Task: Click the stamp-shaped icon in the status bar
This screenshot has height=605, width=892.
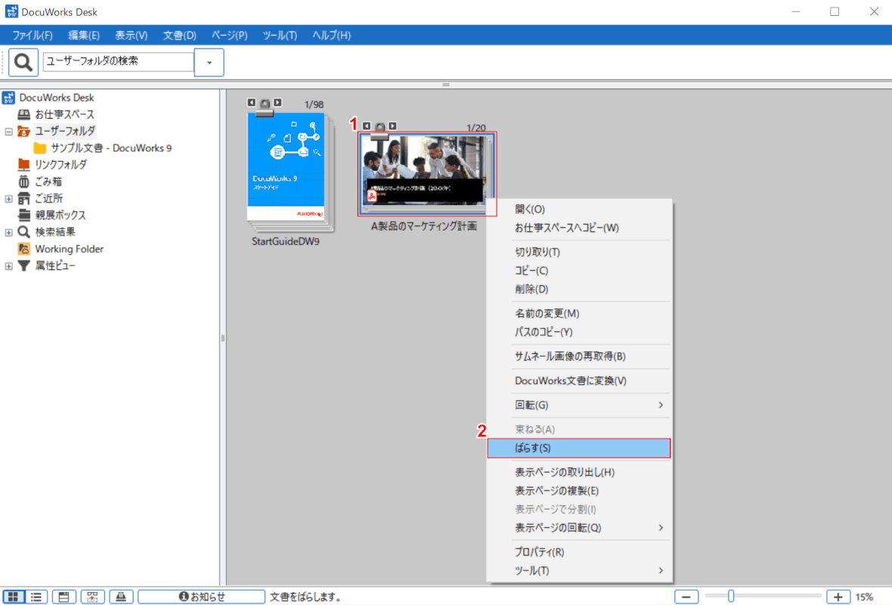Action: tap(121, 597)
